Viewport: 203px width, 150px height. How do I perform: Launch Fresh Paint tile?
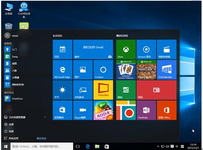click(103, 90)
